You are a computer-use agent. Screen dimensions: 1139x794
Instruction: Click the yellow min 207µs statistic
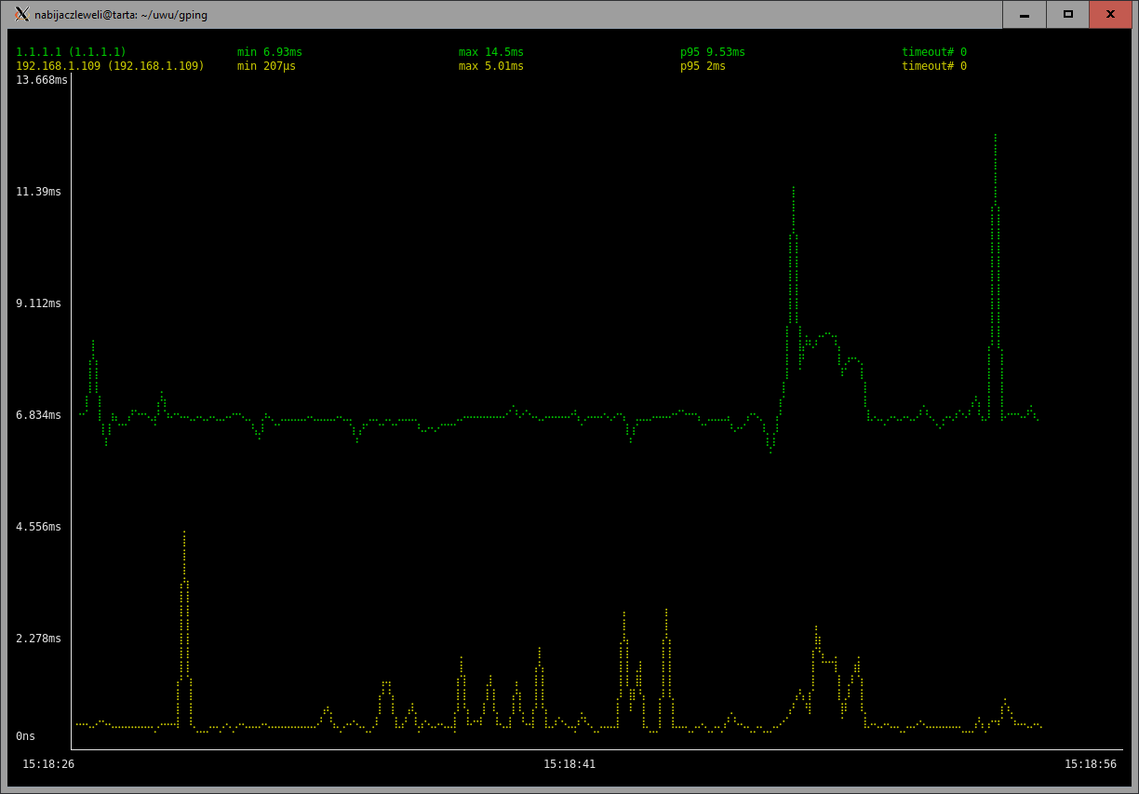pos(266,66)
